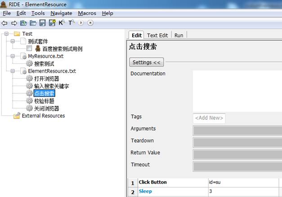Click the Add New tags field
The image size is (282, 197).
[209, 118]
